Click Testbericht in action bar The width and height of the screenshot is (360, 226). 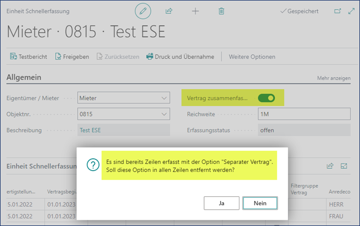click(x=28, y=57)
